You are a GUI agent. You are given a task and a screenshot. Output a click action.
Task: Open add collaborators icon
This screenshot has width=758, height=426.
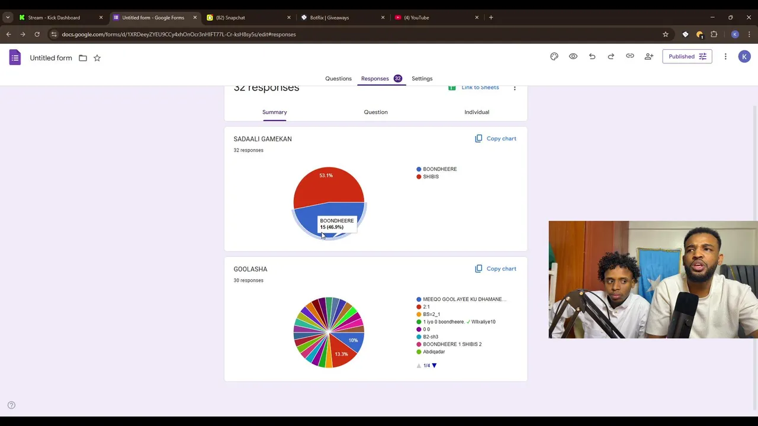649,56
